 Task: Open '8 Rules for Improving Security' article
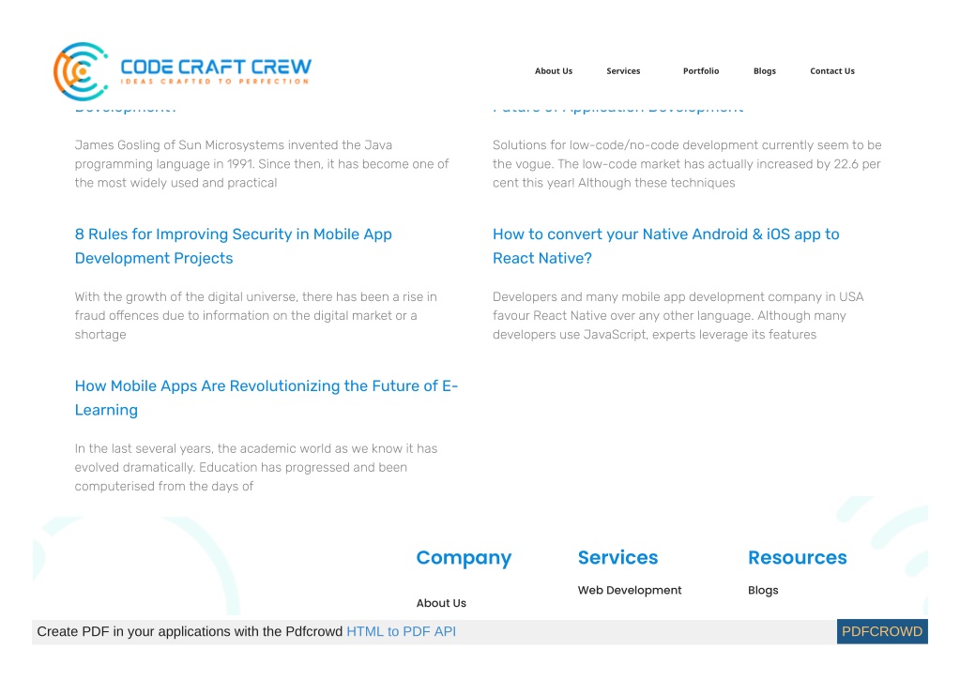(234, 246)
